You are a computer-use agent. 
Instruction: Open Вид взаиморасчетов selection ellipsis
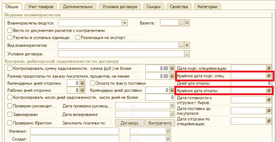tap(181, 45)
